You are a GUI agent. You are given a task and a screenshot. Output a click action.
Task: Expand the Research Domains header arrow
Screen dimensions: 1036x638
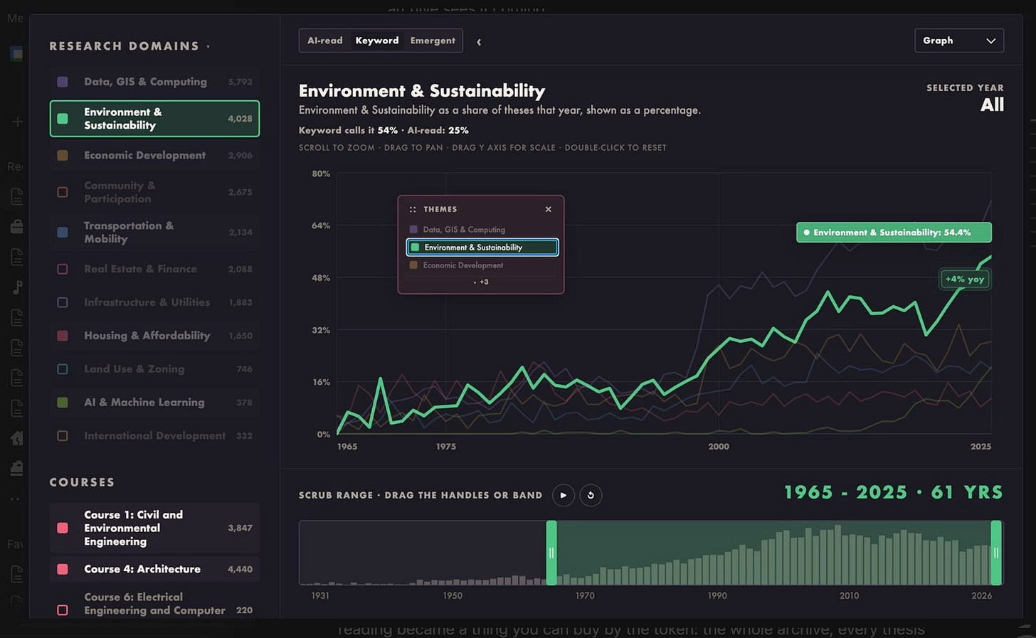[208, 47]
